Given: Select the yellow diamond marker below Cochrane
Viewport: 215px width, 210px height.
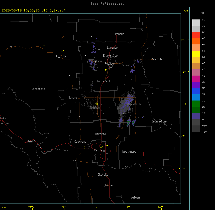Looking at the screenshot, I should [x=85, y=147].
